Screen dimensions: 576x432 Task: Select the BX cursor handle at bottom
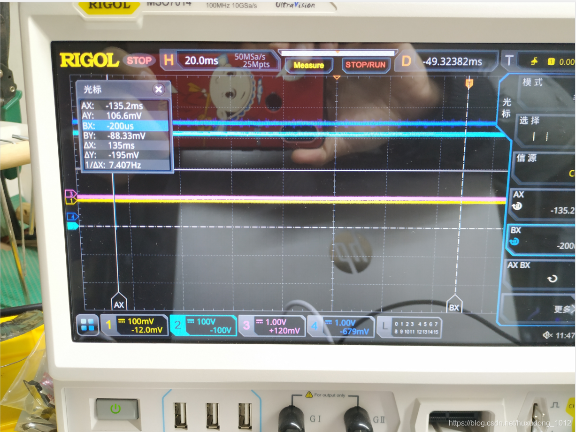pyautogui.click(x=454, y=304)
